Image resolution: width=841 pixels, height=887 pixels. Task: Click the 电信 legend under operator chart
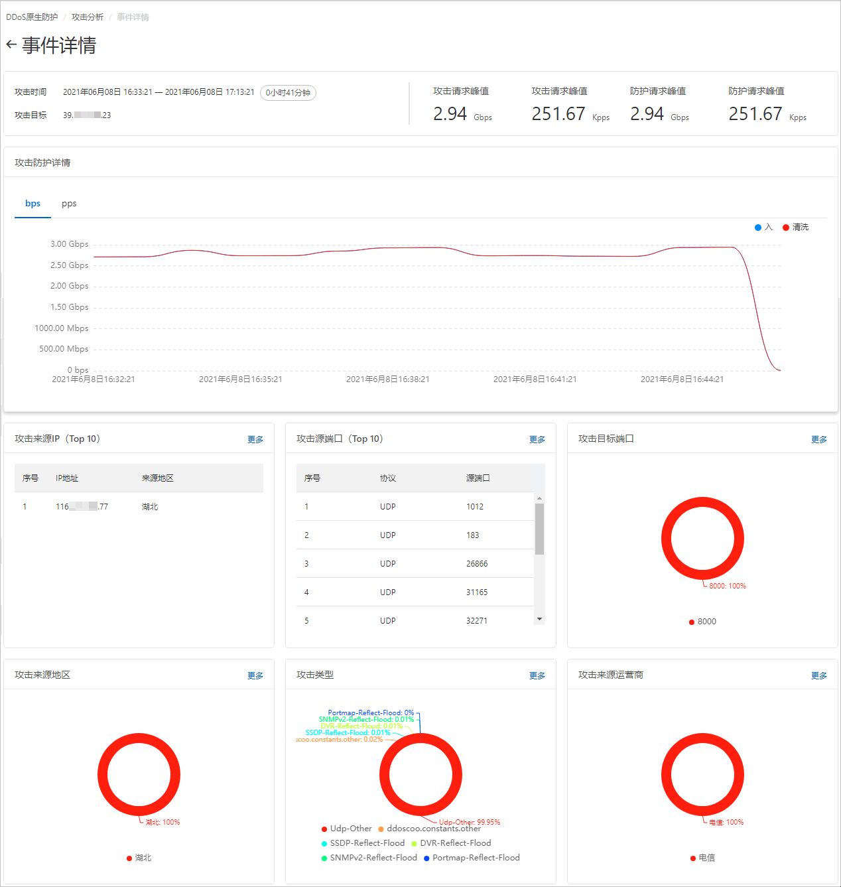click(x=702, y=857)
